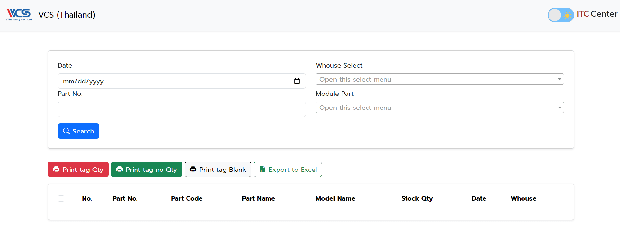The image size is (620, 228).
Task: Focus the Part No. text field
Action: 182,109
